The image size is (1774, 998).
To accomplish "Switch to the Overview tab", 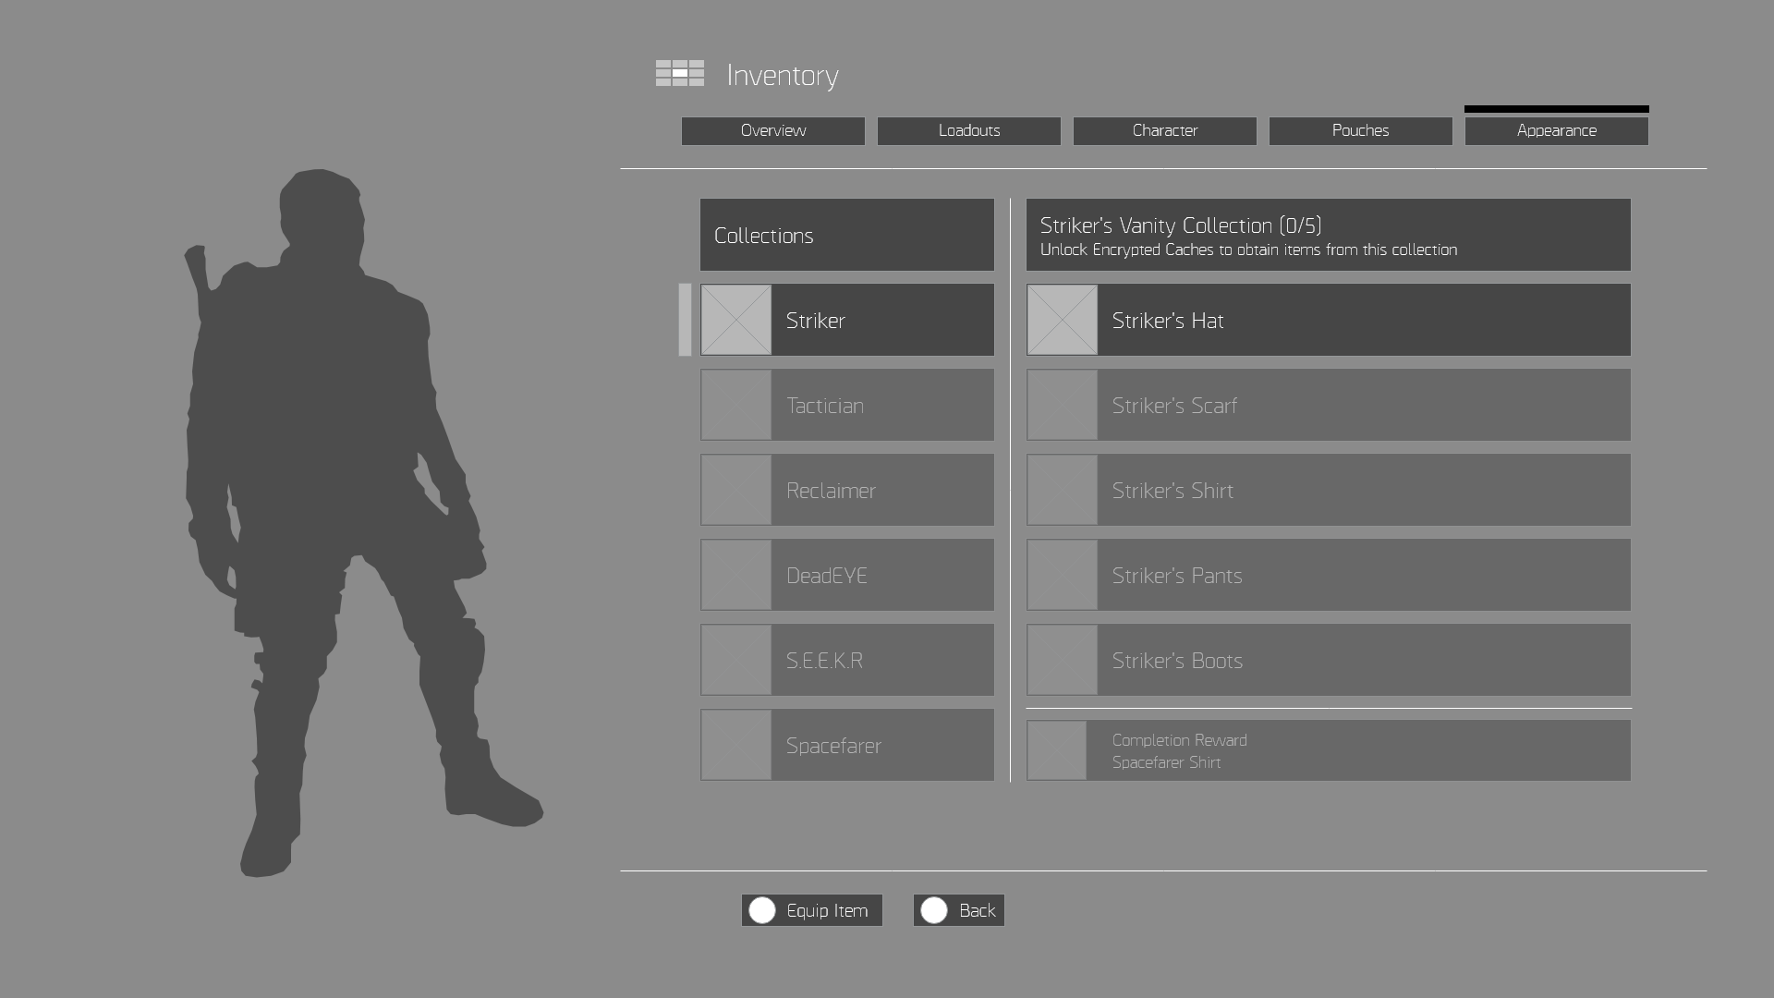I will 773,131.
